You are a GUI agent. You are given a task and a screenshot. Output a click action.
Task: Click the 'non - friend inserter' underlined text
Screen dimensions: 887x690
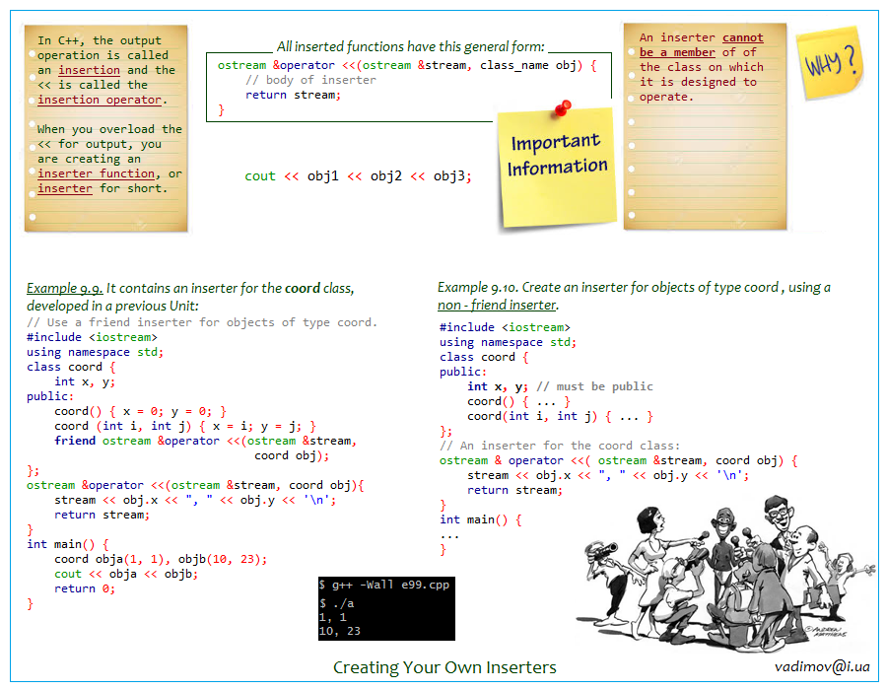click(497, 305)
